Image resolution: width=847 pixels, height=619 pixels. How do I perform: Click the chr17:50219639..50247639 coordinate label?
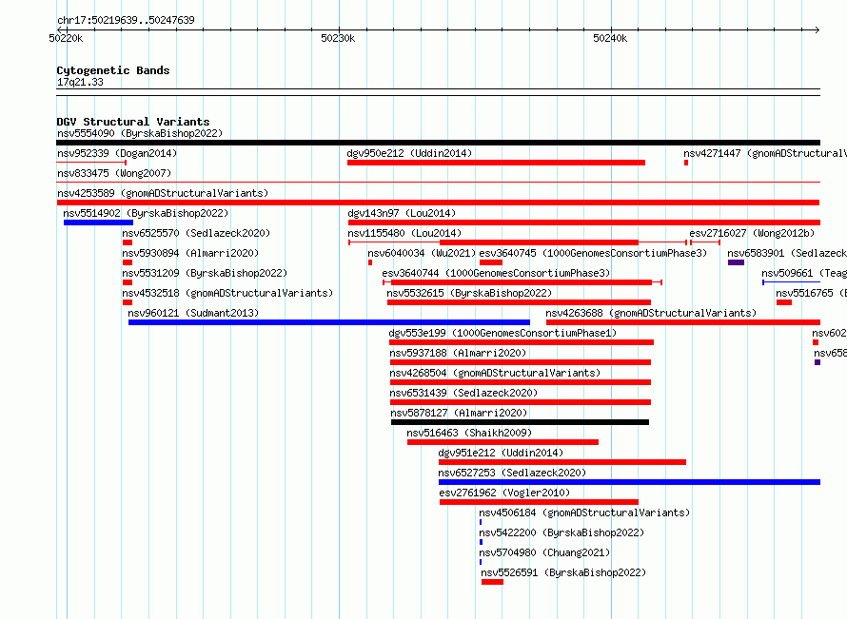pyautogui.click(x=126, y=21)
